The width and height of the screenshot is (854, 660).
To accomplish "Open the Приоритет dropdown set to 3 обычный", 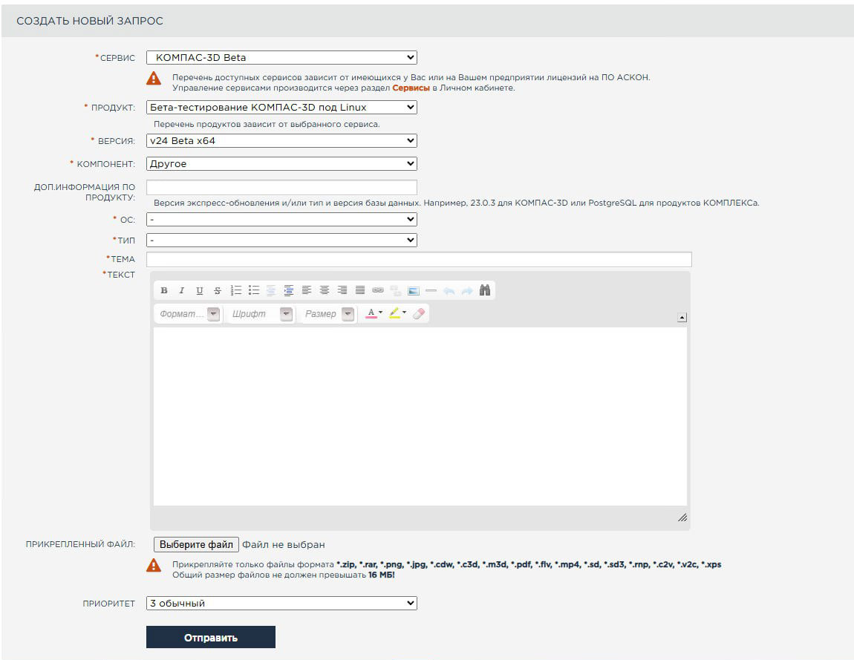I will click(281, 604).
